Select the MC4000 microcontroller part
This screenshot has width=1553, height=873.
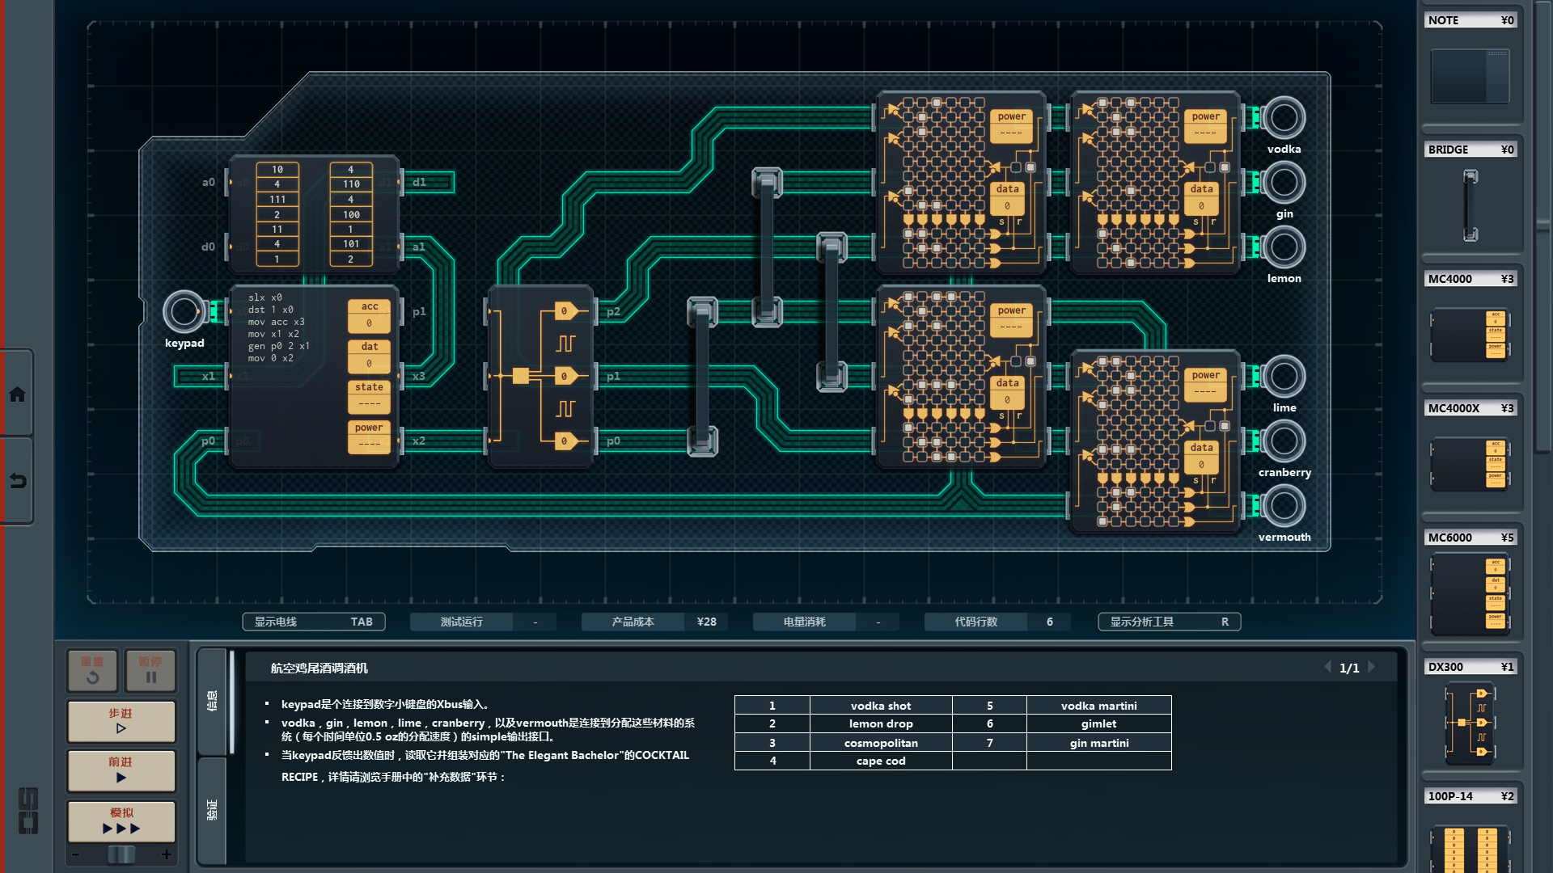point(1470,334)
